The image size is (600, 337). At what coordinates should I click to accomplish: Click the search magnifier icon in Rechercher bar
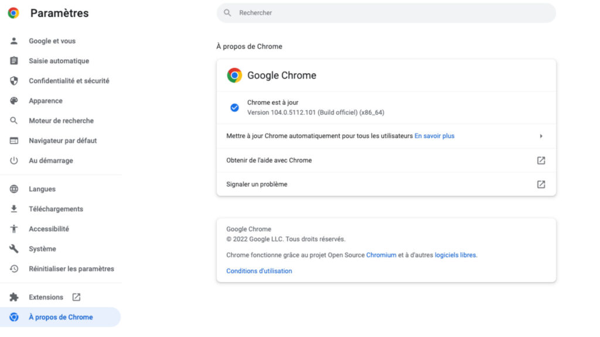point(227,13)
